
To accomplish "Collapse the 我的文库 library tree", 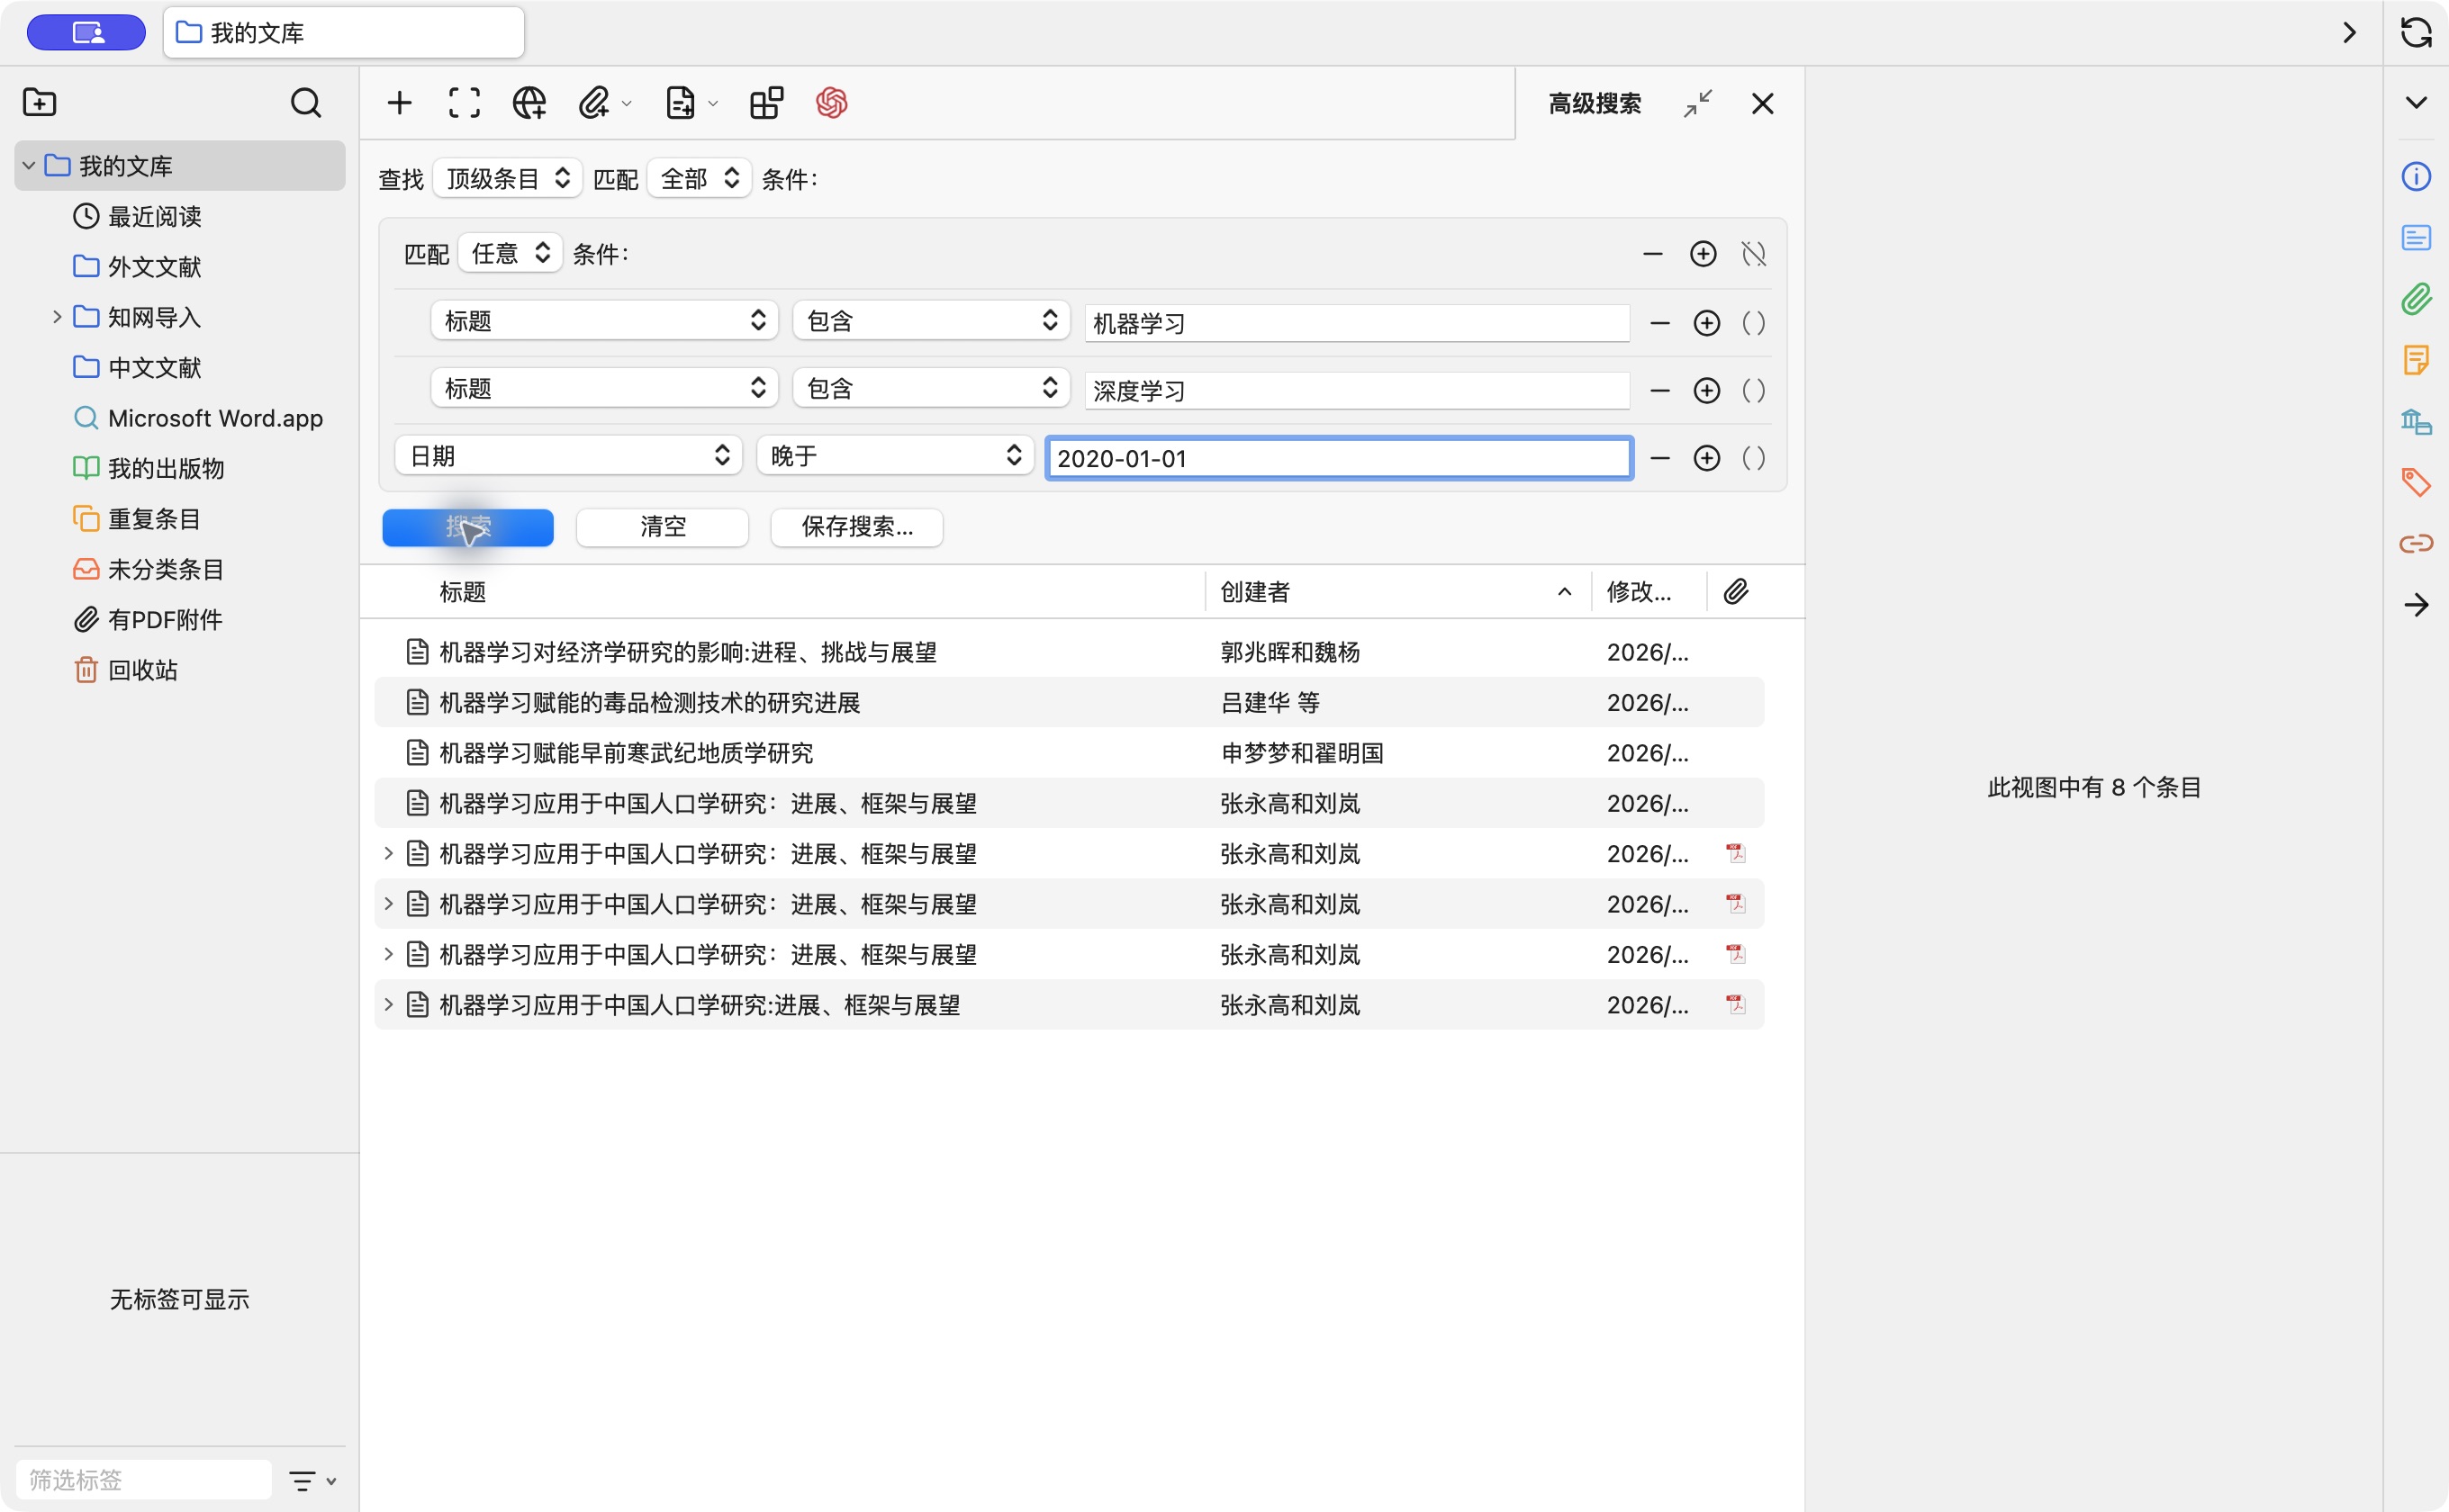I will coord(29,165).
